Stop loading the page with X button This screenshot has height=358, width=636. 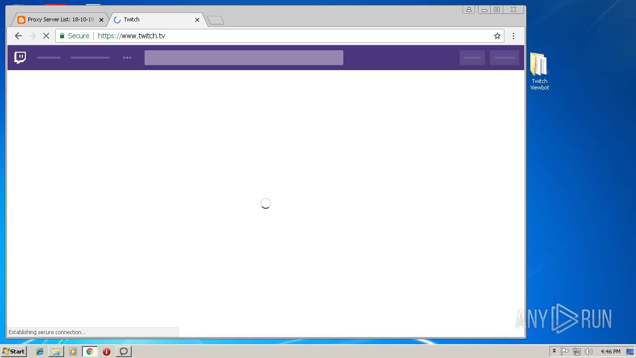tap(46, 36)
